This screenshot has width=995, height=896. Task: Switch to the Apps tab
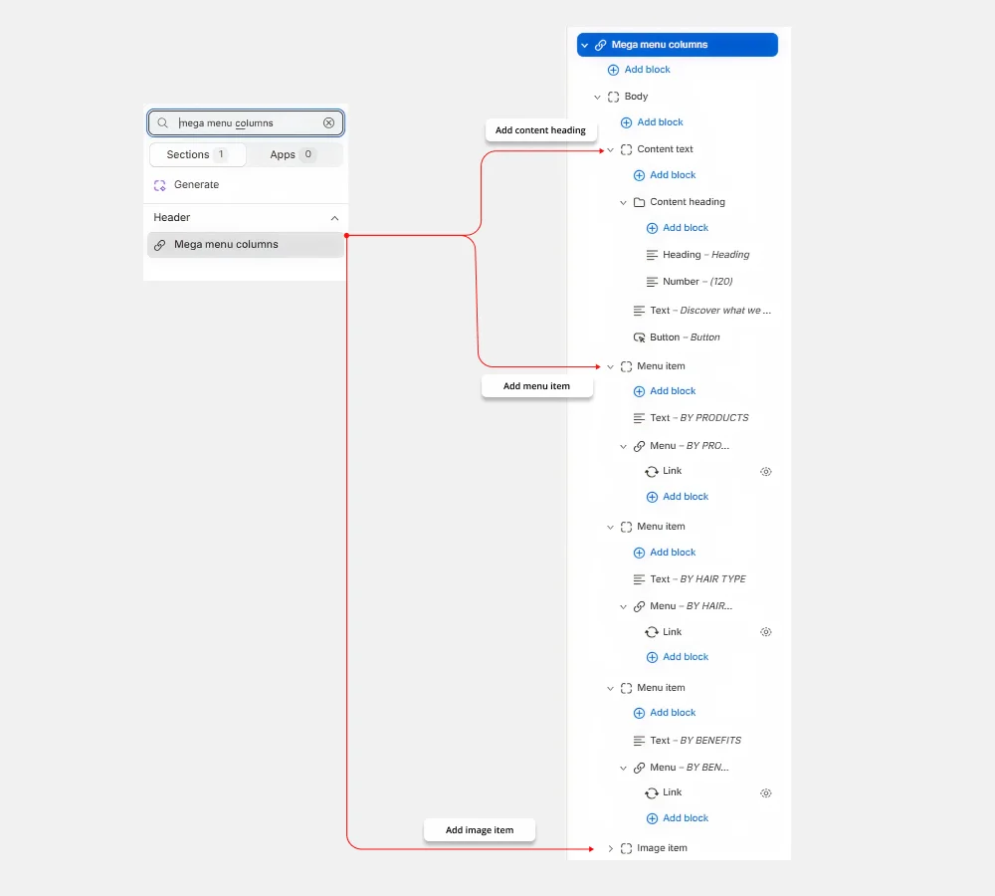(x=292, y=155)
